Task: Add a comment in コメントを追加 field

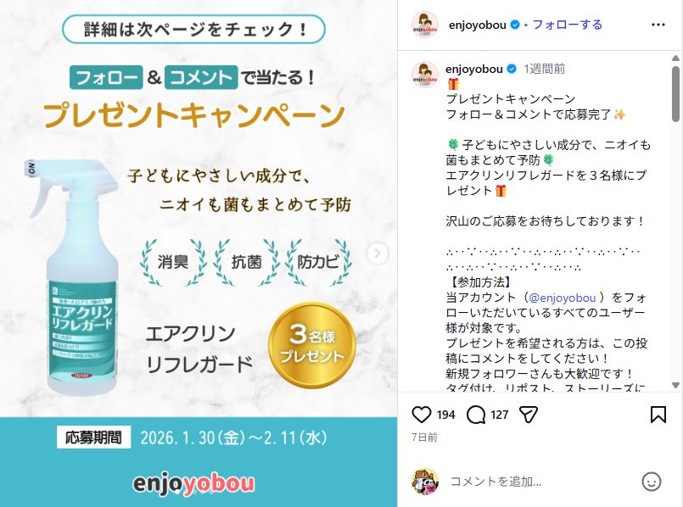Action: (x=540, y=482)
